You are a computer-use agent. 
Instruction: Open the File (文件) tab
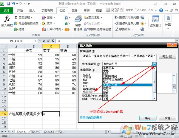point(7,10)
